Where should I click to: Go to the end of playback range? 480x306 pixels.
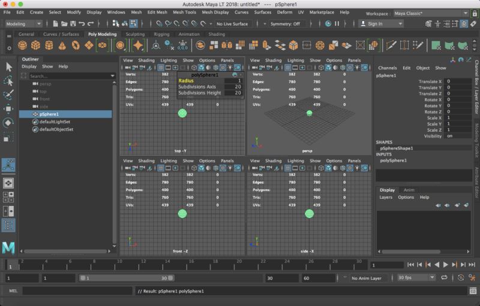coord(472,265)
